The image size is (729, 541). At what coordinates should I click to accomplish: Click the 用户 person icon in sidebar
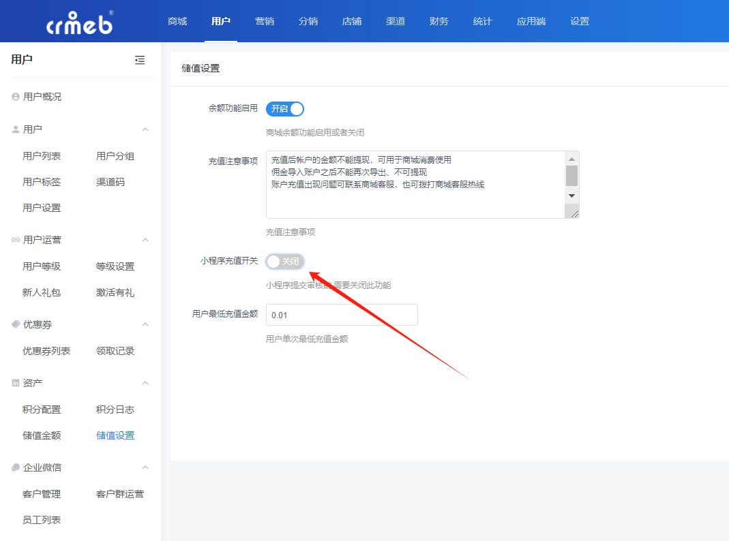[x=16, y=129]
